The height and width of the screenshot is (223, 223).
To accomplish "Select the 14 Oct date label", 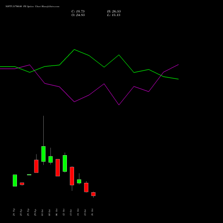I will pyautogui.click(x=78, y=212).
